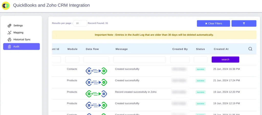Focus the Data flow filter input
The height and width of the screenshot is (115, 262).
pyautogui.click(x=96, y=60)
